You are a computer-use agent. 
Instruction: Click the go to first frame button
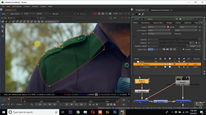click(40, 104)
